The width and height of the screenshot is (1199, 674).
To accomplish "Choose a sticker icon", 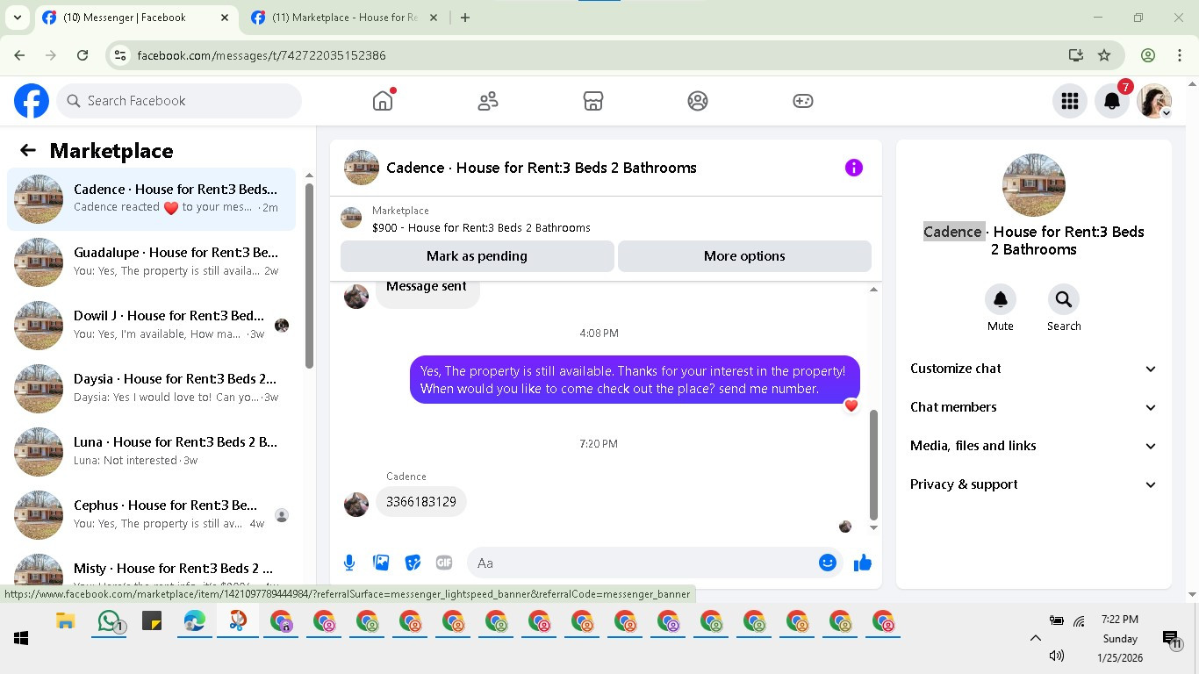I will (x=413, y=563).
